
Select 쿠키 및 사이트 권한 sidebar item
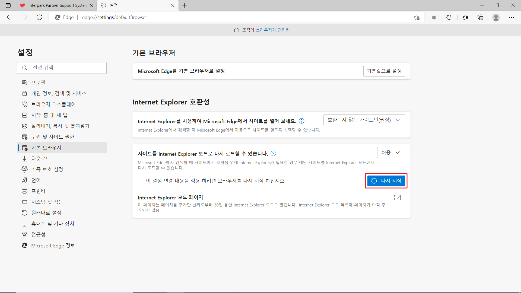tap(53, 137)
